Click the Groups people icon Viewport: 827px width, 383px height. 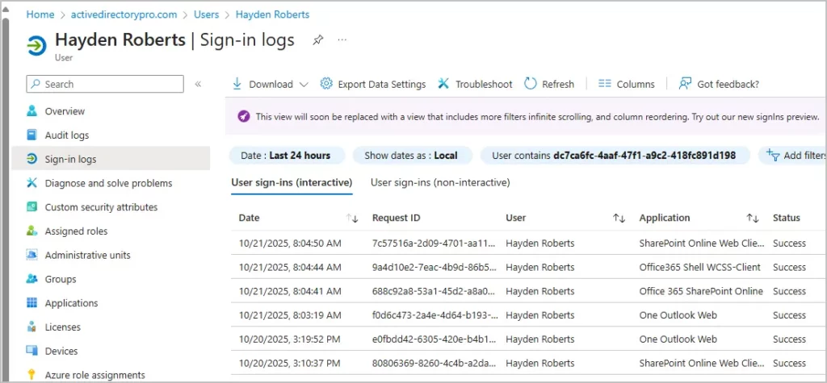[32, 279]
